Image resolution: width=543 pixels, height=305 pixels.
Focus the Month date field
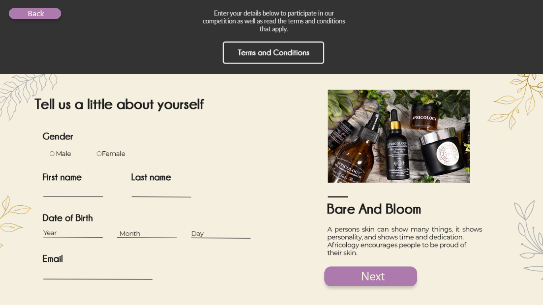[x=147, y=234]
